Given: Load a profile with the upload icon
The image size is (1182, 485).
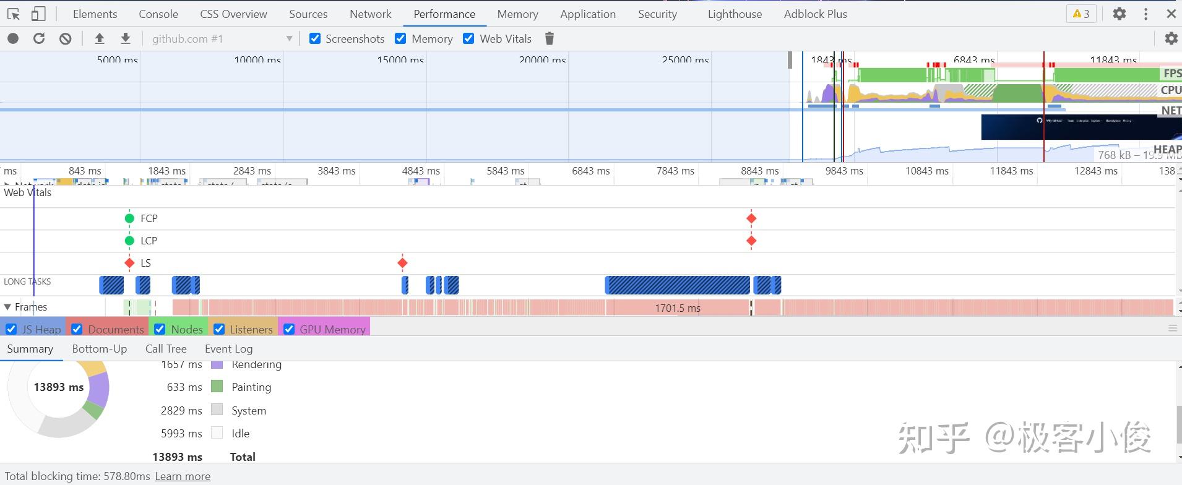Looking at the screenshot, I should pyautogui.click(x=99, y=38).
